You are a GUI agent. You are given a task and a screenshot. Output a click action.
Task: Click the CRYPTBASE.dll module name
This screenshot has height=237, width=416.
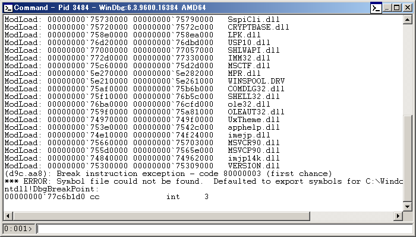258,27
